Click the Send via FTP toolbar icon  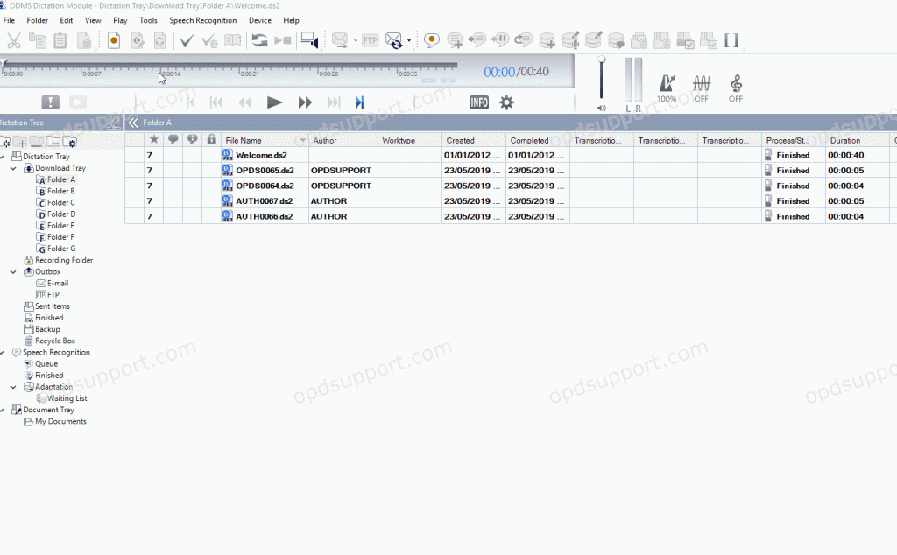(370, 39)
